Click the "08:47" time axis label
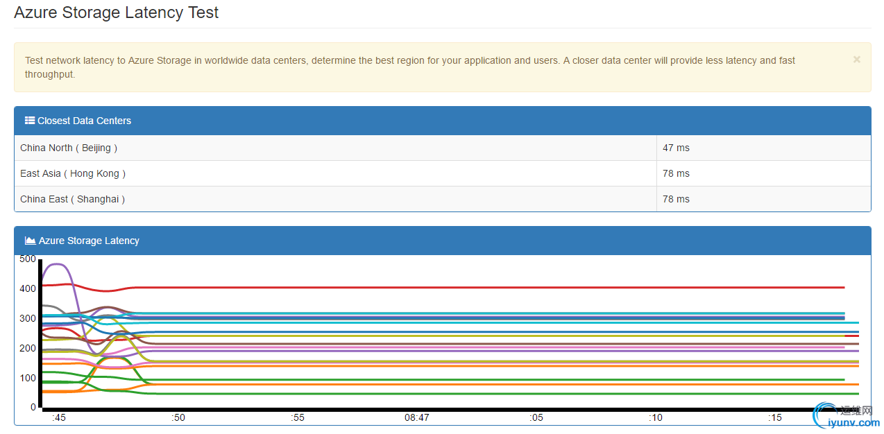The height and width of the screenshot is (434, 884). click(x=417, y=417)
